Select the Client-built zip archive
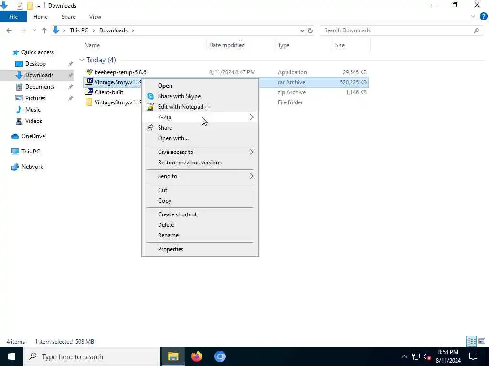 pos(109,92)
